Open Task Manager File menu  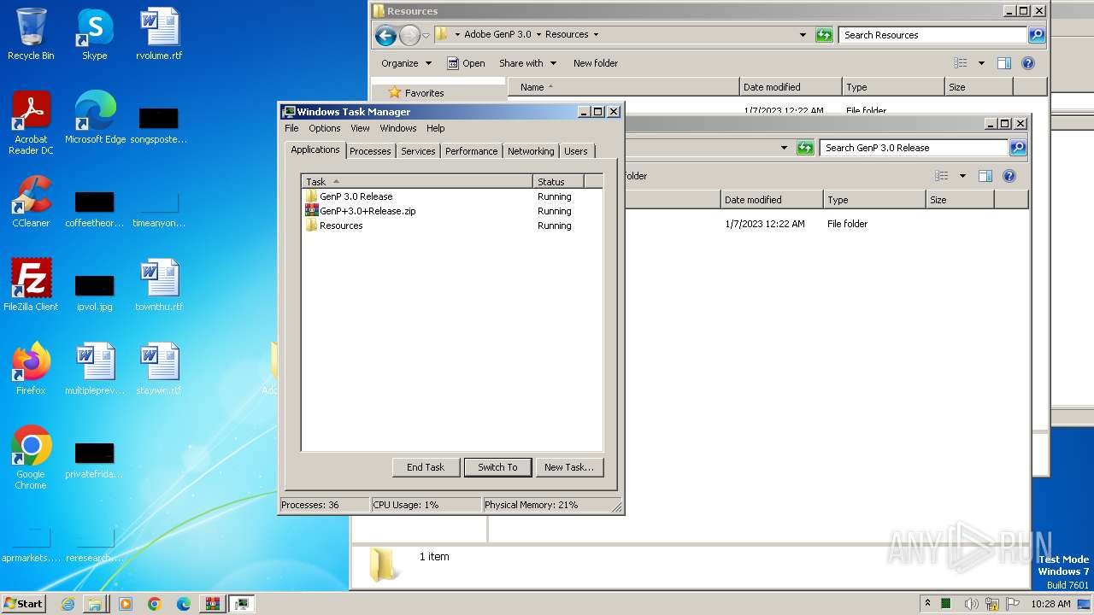coord(291,128)
